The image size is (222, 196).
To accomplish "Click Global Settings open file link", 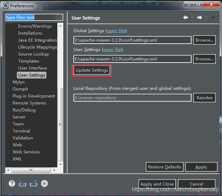I will click(116, 31).
